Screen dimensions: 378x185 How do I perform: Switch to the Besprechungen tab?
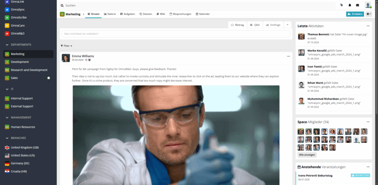point(180,14)
